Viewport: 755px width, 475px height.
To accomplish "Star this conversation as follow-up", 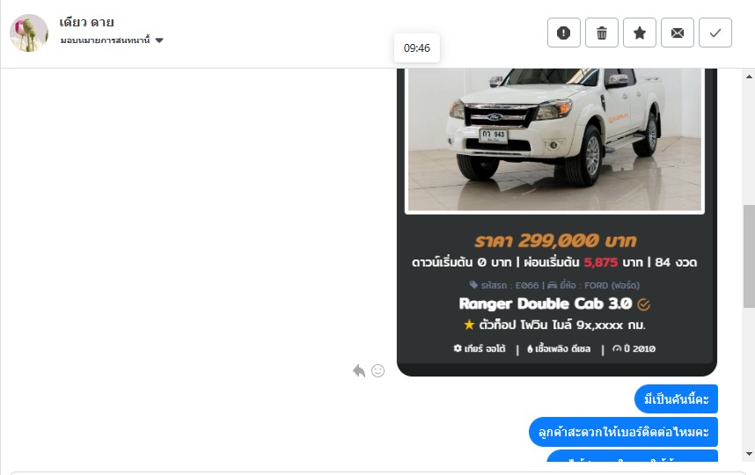I will [640, 33].
